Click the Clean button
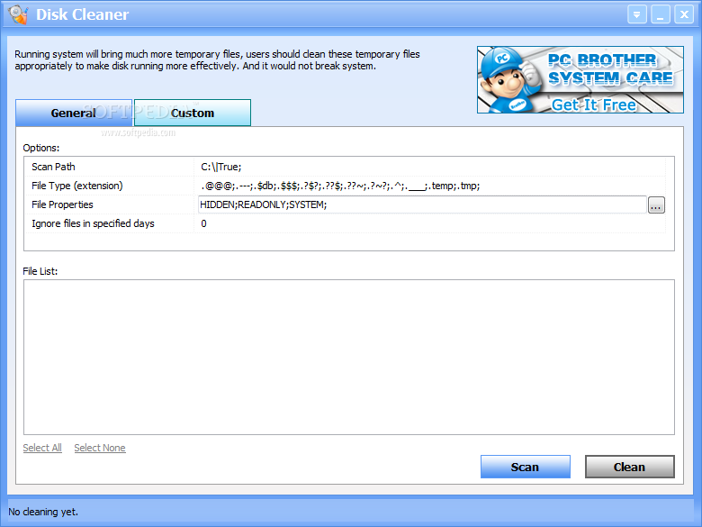Screen dimensions: 702x527 click(x=629, y=467)
